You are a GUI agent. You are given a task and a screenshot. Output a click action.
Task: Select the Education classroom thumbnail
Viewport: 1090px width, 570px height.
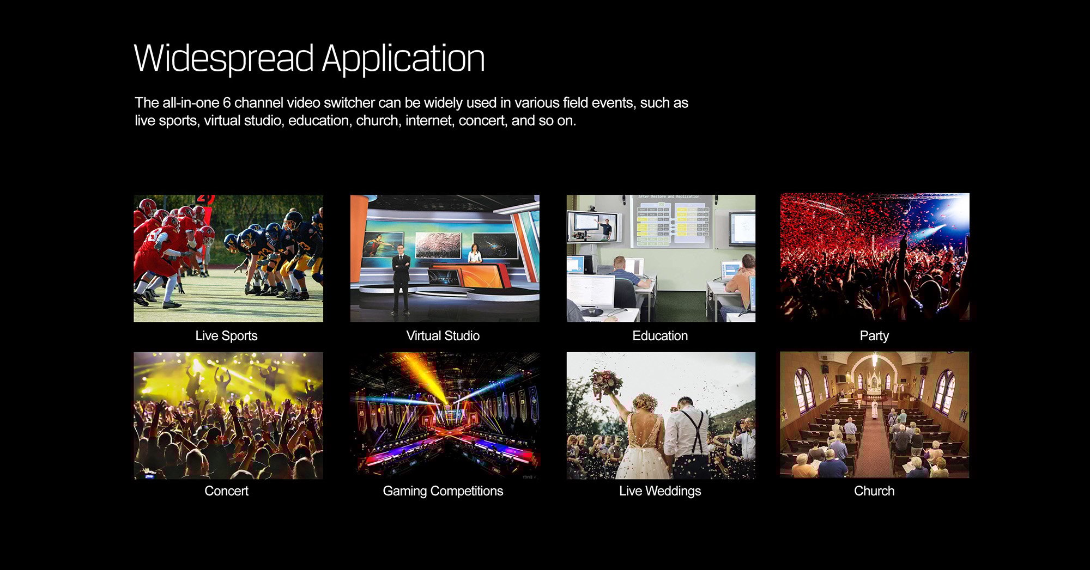coord(661,258)
